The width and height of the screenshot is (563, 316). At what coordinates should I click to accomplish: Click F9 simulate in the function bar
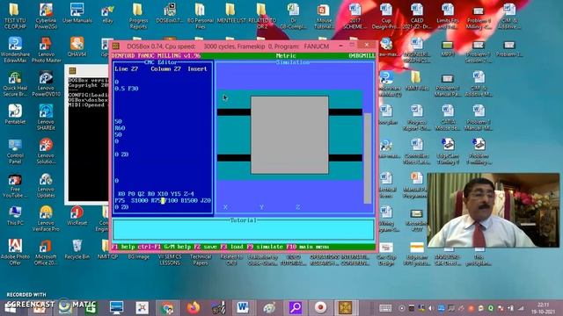point(265,247)
